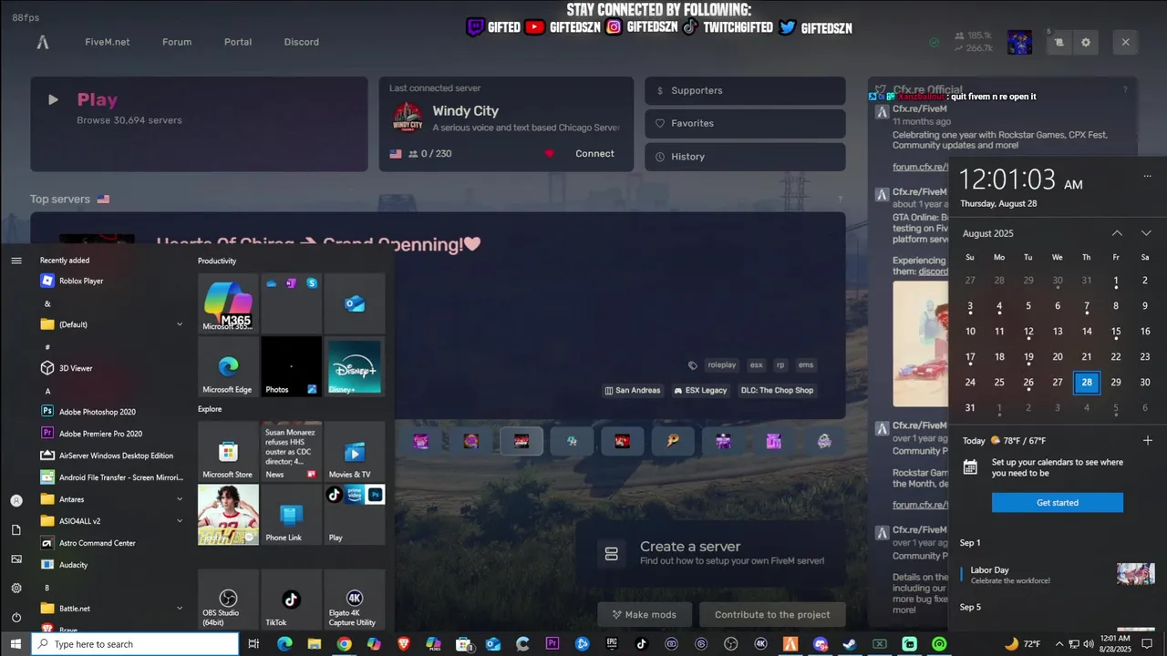Click Create a server
The image size is (1167, 656).
click(x=711, y=552)
